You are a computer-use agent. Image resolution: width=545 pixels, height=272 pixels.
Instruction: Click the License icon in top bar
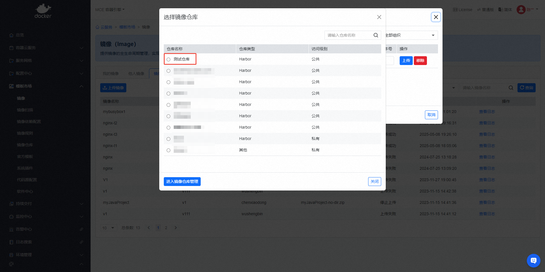click(x=455, y=10)
